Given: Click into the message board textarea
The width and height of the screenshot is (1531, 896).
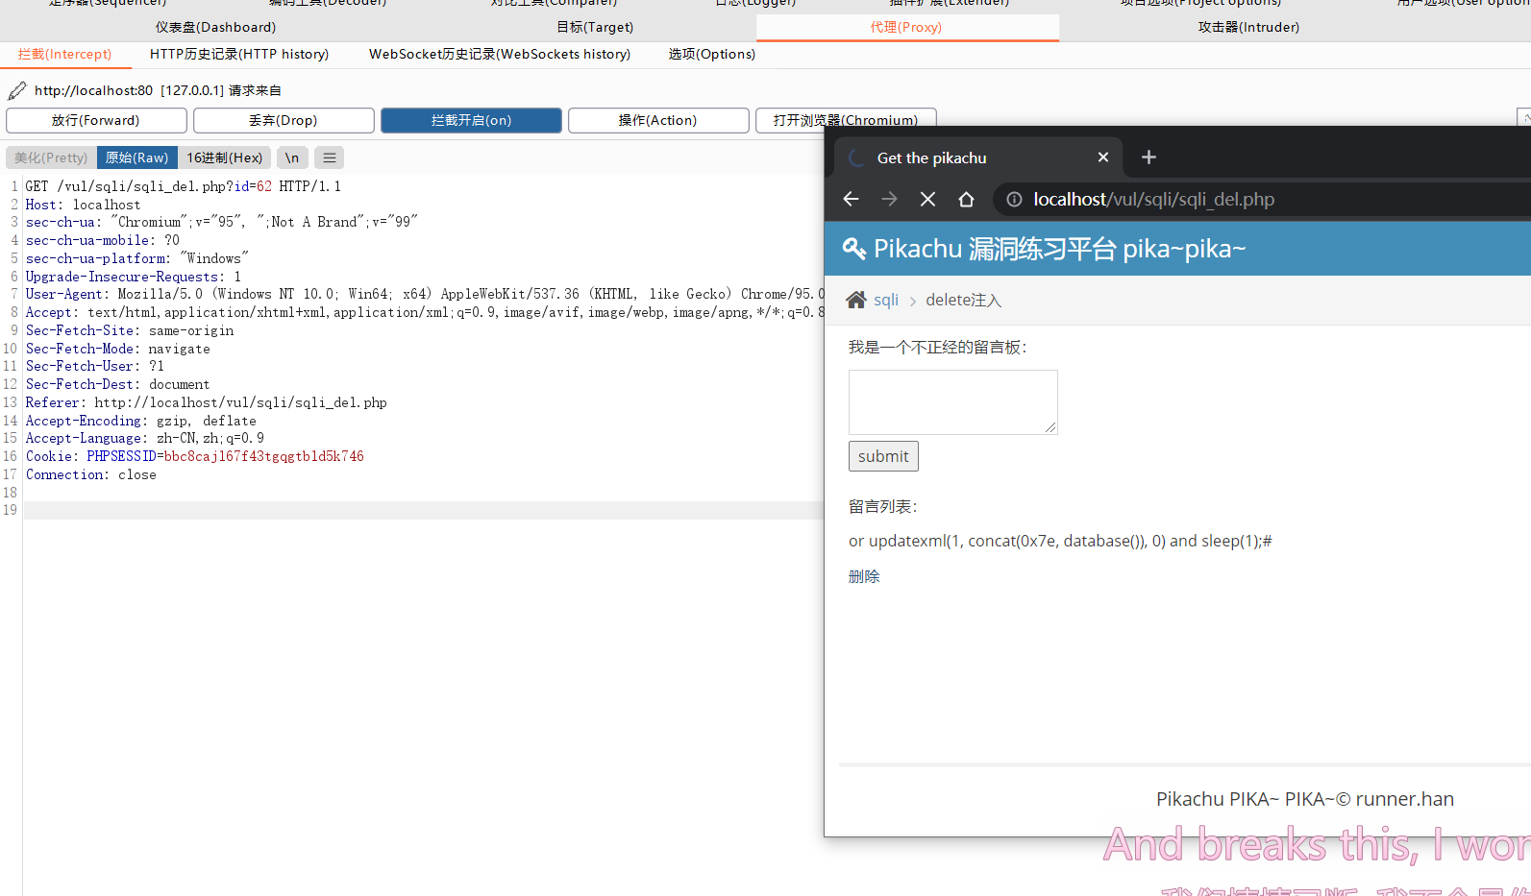Looking at the screenshot, I should click(953, 401).
